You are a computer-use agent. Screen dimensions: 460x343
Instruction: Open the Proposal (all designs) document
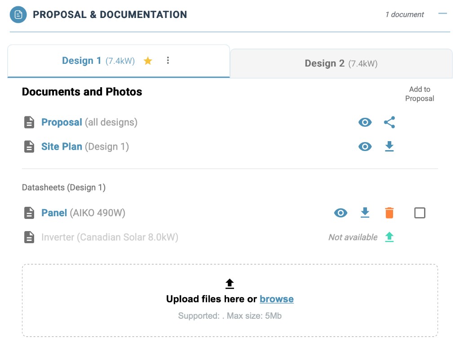(89, 122)
